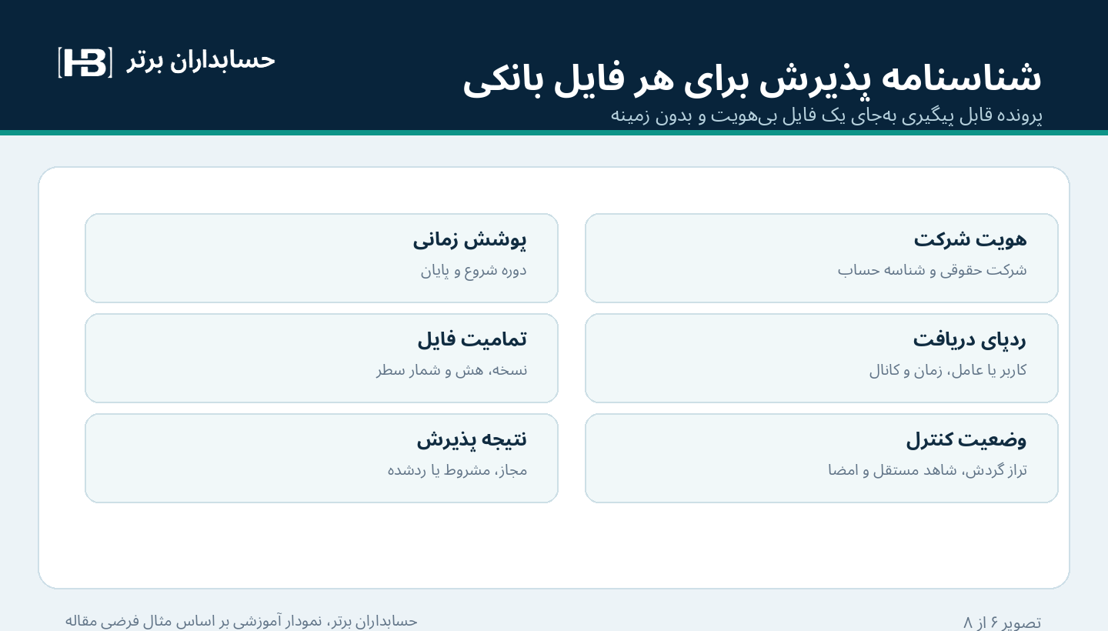
Task: Click the description تراز گردش، شاهد مستقل و امضا
Action: [x=928, y=470]
